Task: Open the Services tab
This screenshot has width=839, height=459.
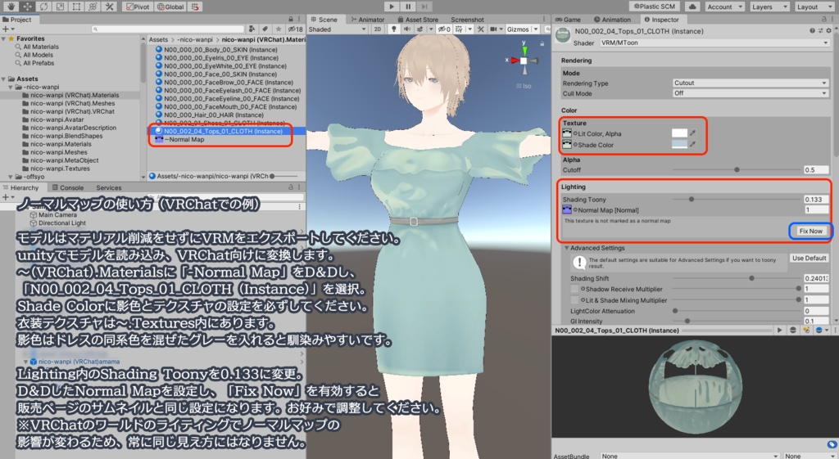Action: click(x=109, y=187)
